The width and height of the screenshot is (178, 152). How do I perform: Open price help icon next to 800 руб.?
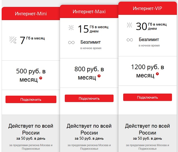pyautogui.click(x=99, y=76)
